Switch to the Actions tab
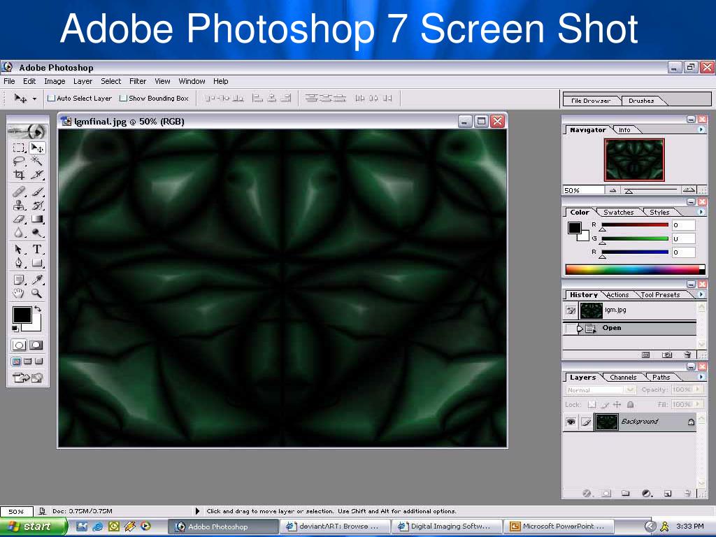Image resolution: width=716 pixels, height=537 pixels. point(617,295)
